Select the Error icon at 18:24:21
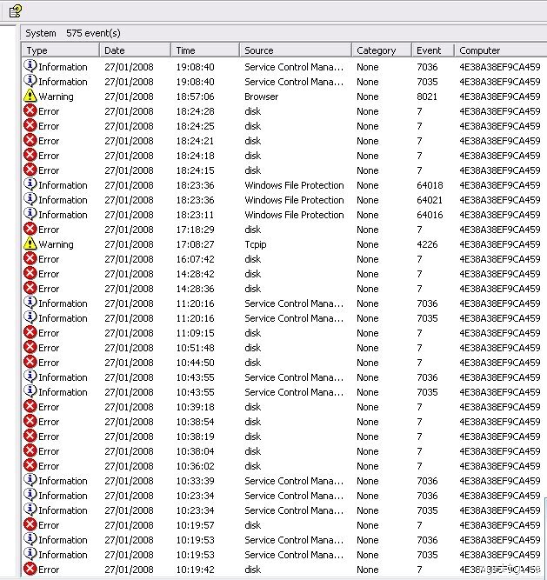Viewport: 547px width, 580px height. [x=30, y=140]
